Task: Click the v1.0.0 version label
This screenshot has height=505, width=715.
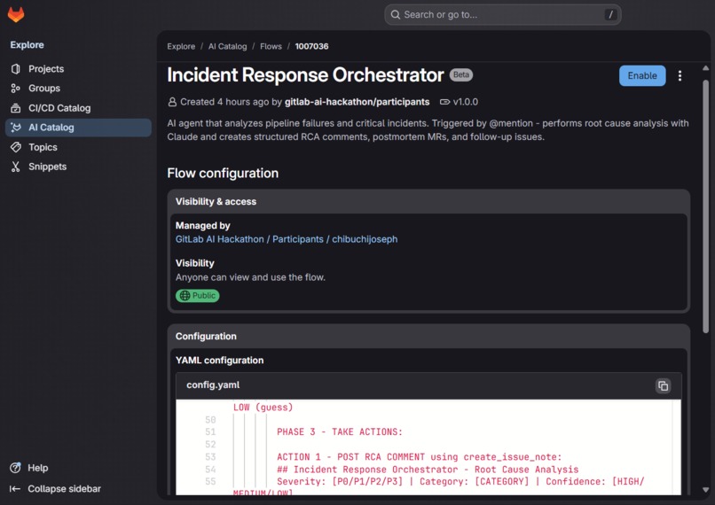Action: (466, 102)
